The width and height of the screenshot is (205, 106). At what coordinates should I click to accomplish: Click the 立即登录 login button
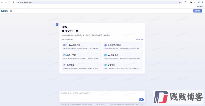click(198, 11)
